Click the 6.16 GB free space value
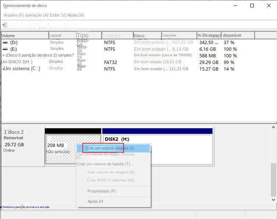This screenshot has height=219, width=277. click(207, 49)
